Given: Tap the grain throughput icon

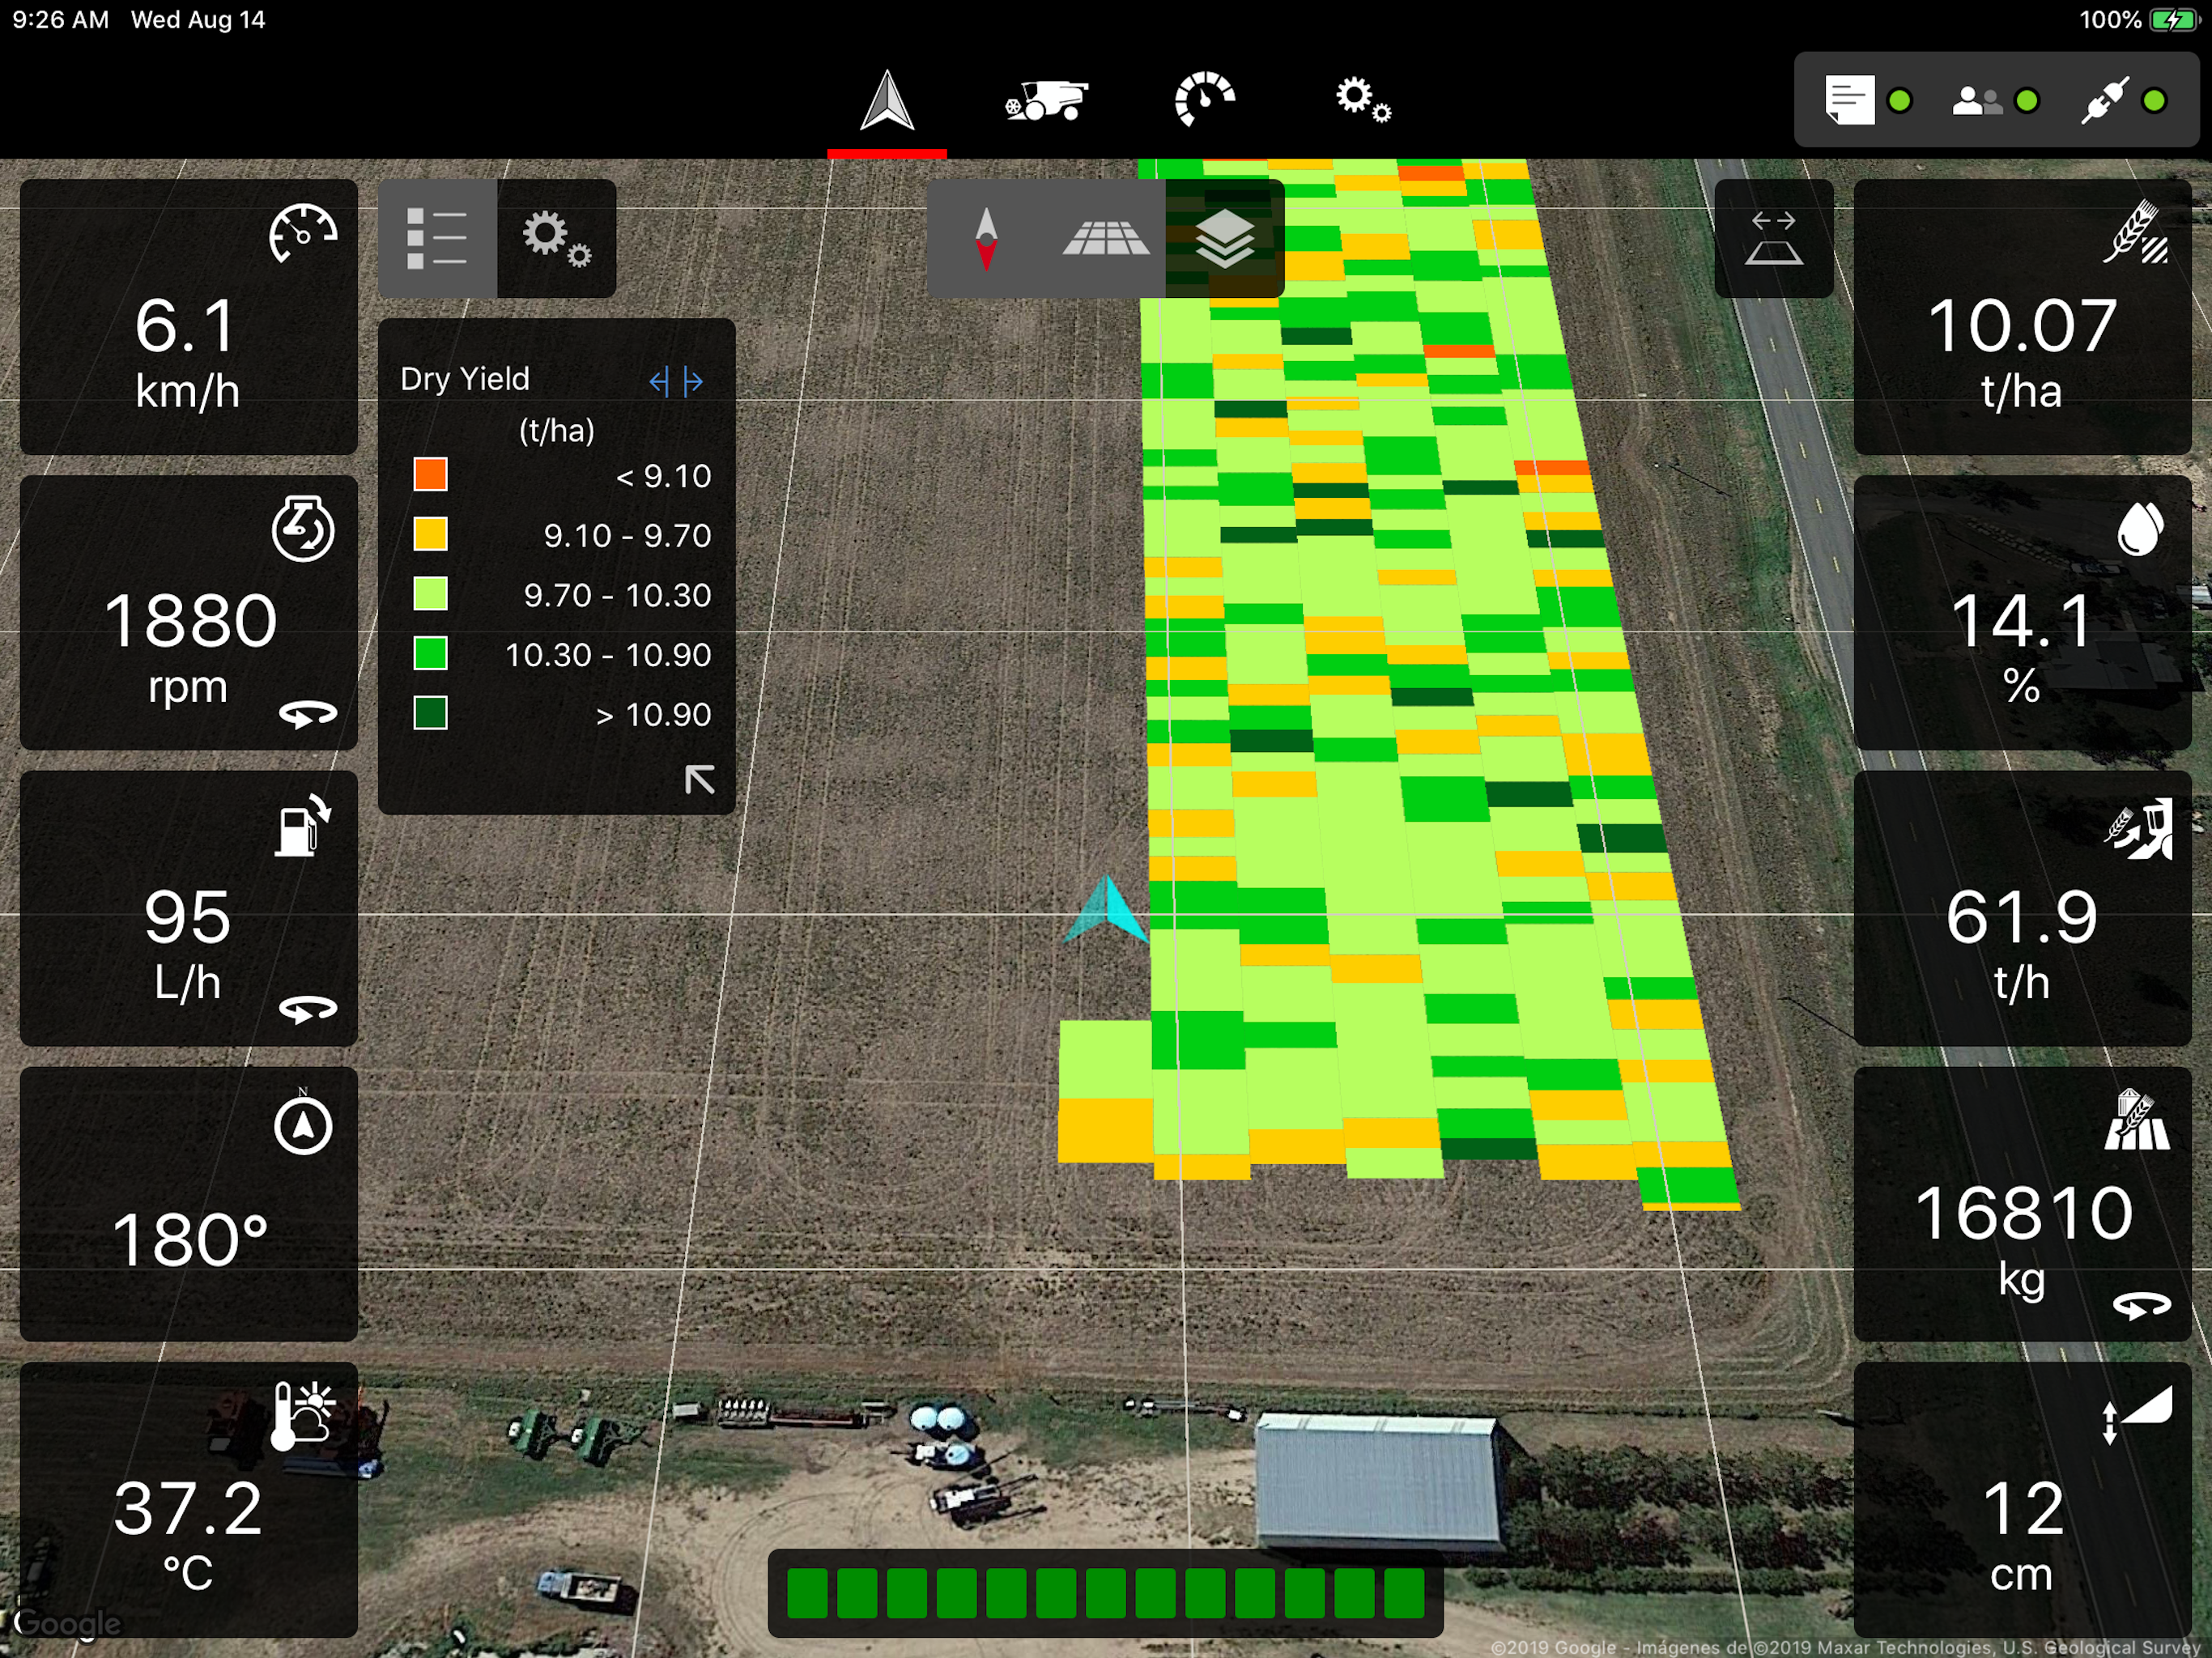Looking at the screenshot, I should tap(2139, 828).
